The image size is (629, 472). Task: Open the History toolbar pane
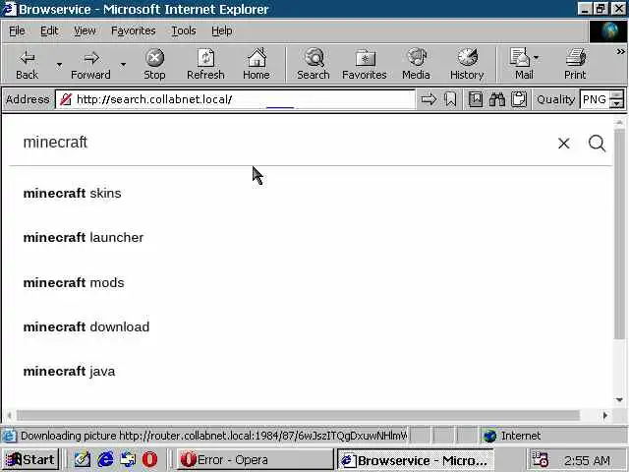(x=467, y=64)
